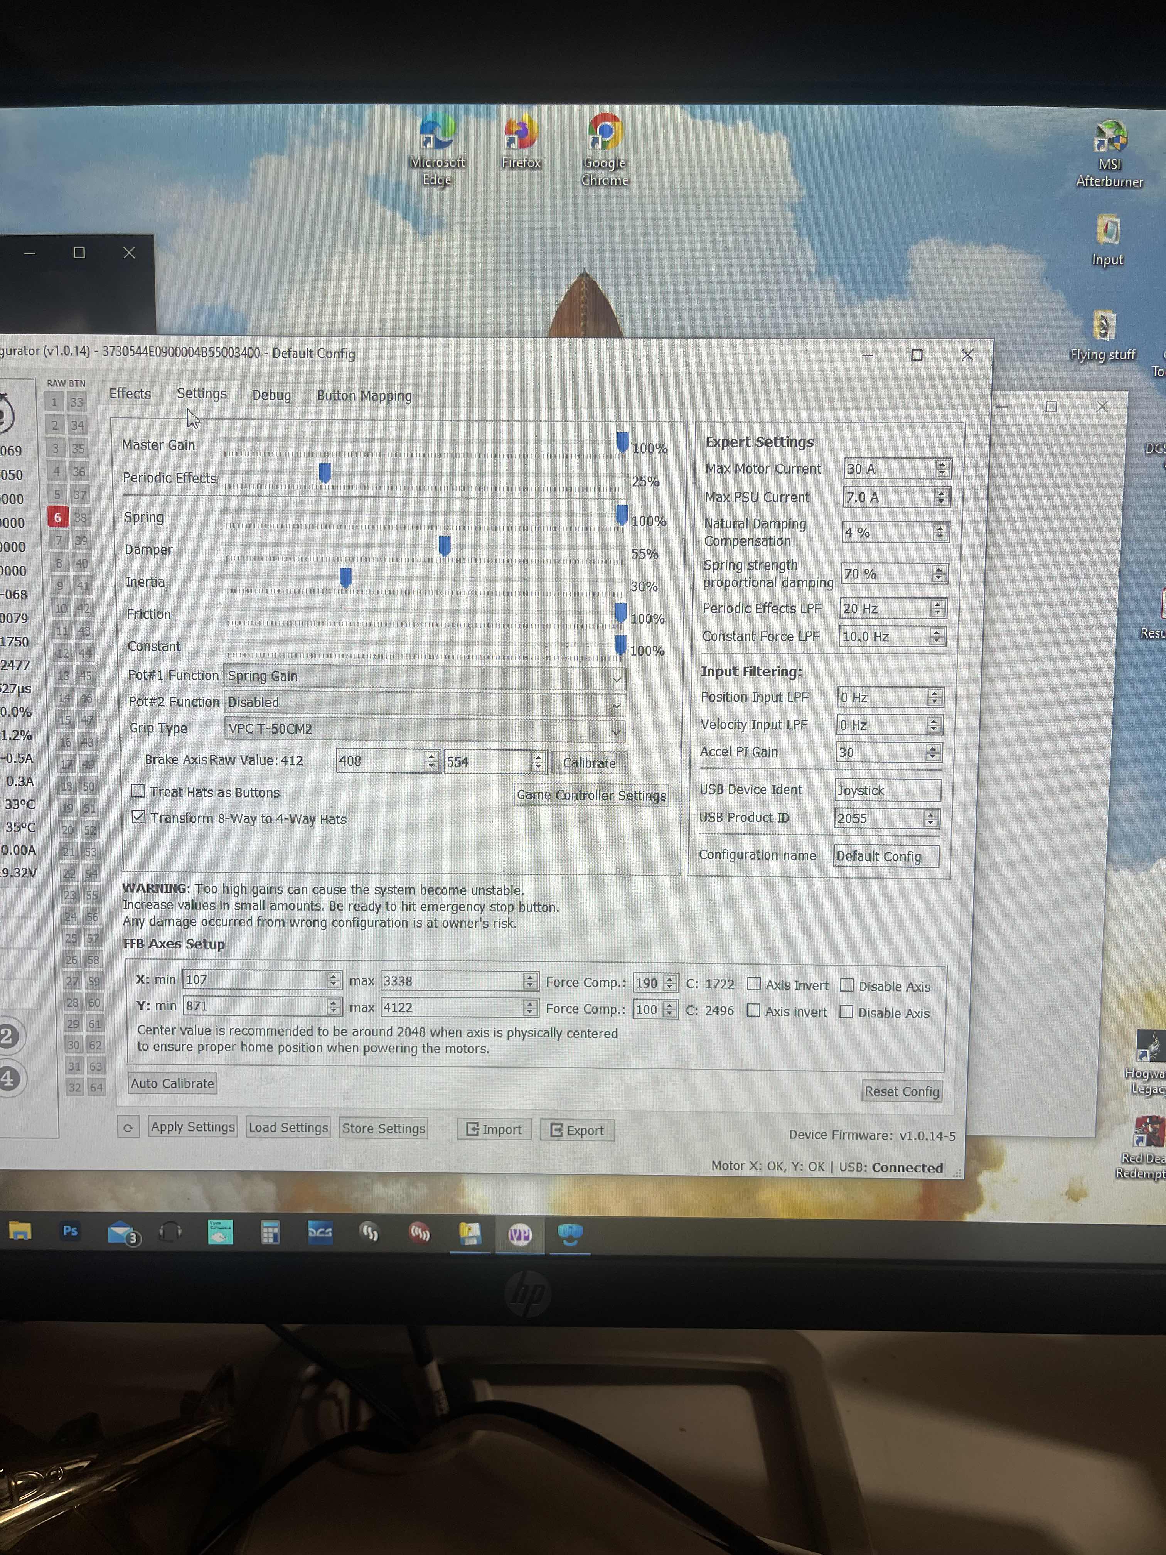Open Photoshop from the taskbar

point(70,1231)
